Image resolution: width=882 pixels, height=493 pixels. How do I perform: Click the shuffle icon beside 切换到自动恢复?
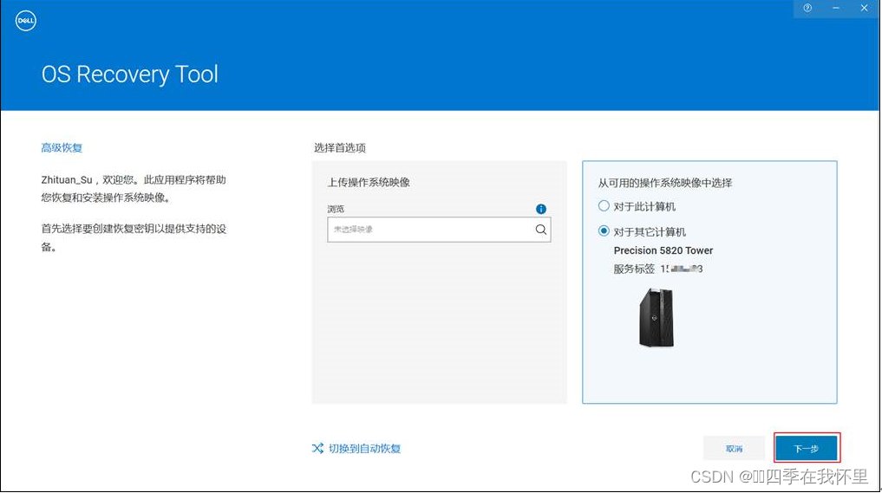click(317, 448)
